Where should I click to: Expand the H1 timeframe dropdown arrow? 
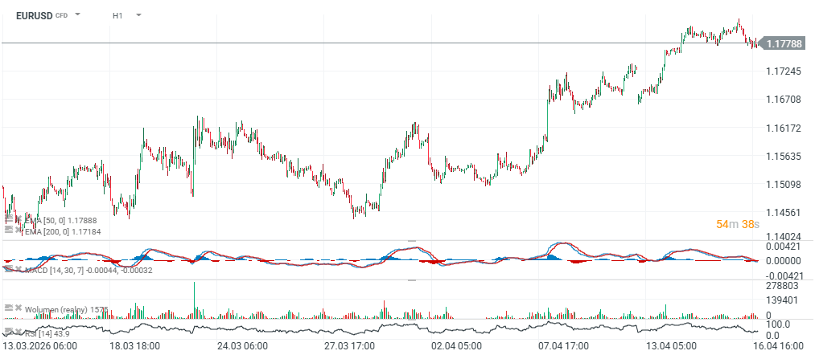[x=138, y=14]
